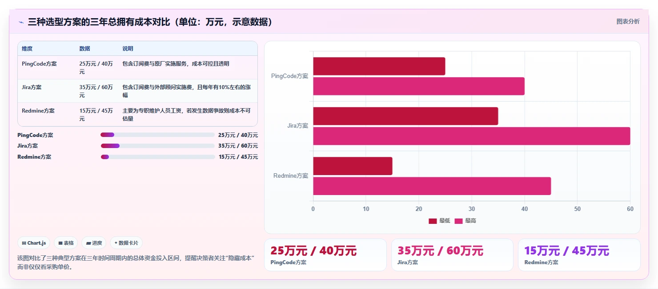Image resolution: width=658 pixels, height=289 pixels.
Task: Click the PingCode方案 minimum bar in chart
Action: pos(379,66)
